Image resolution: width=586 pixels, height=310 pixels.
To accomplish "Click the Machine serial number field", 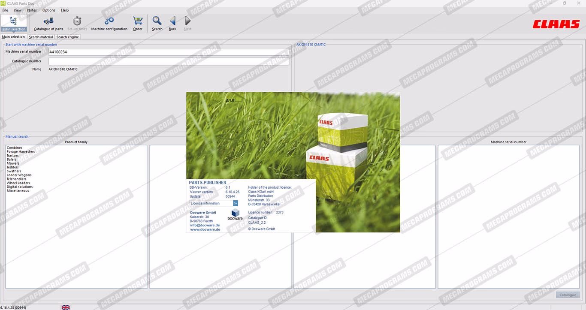I will coord(169,52).
